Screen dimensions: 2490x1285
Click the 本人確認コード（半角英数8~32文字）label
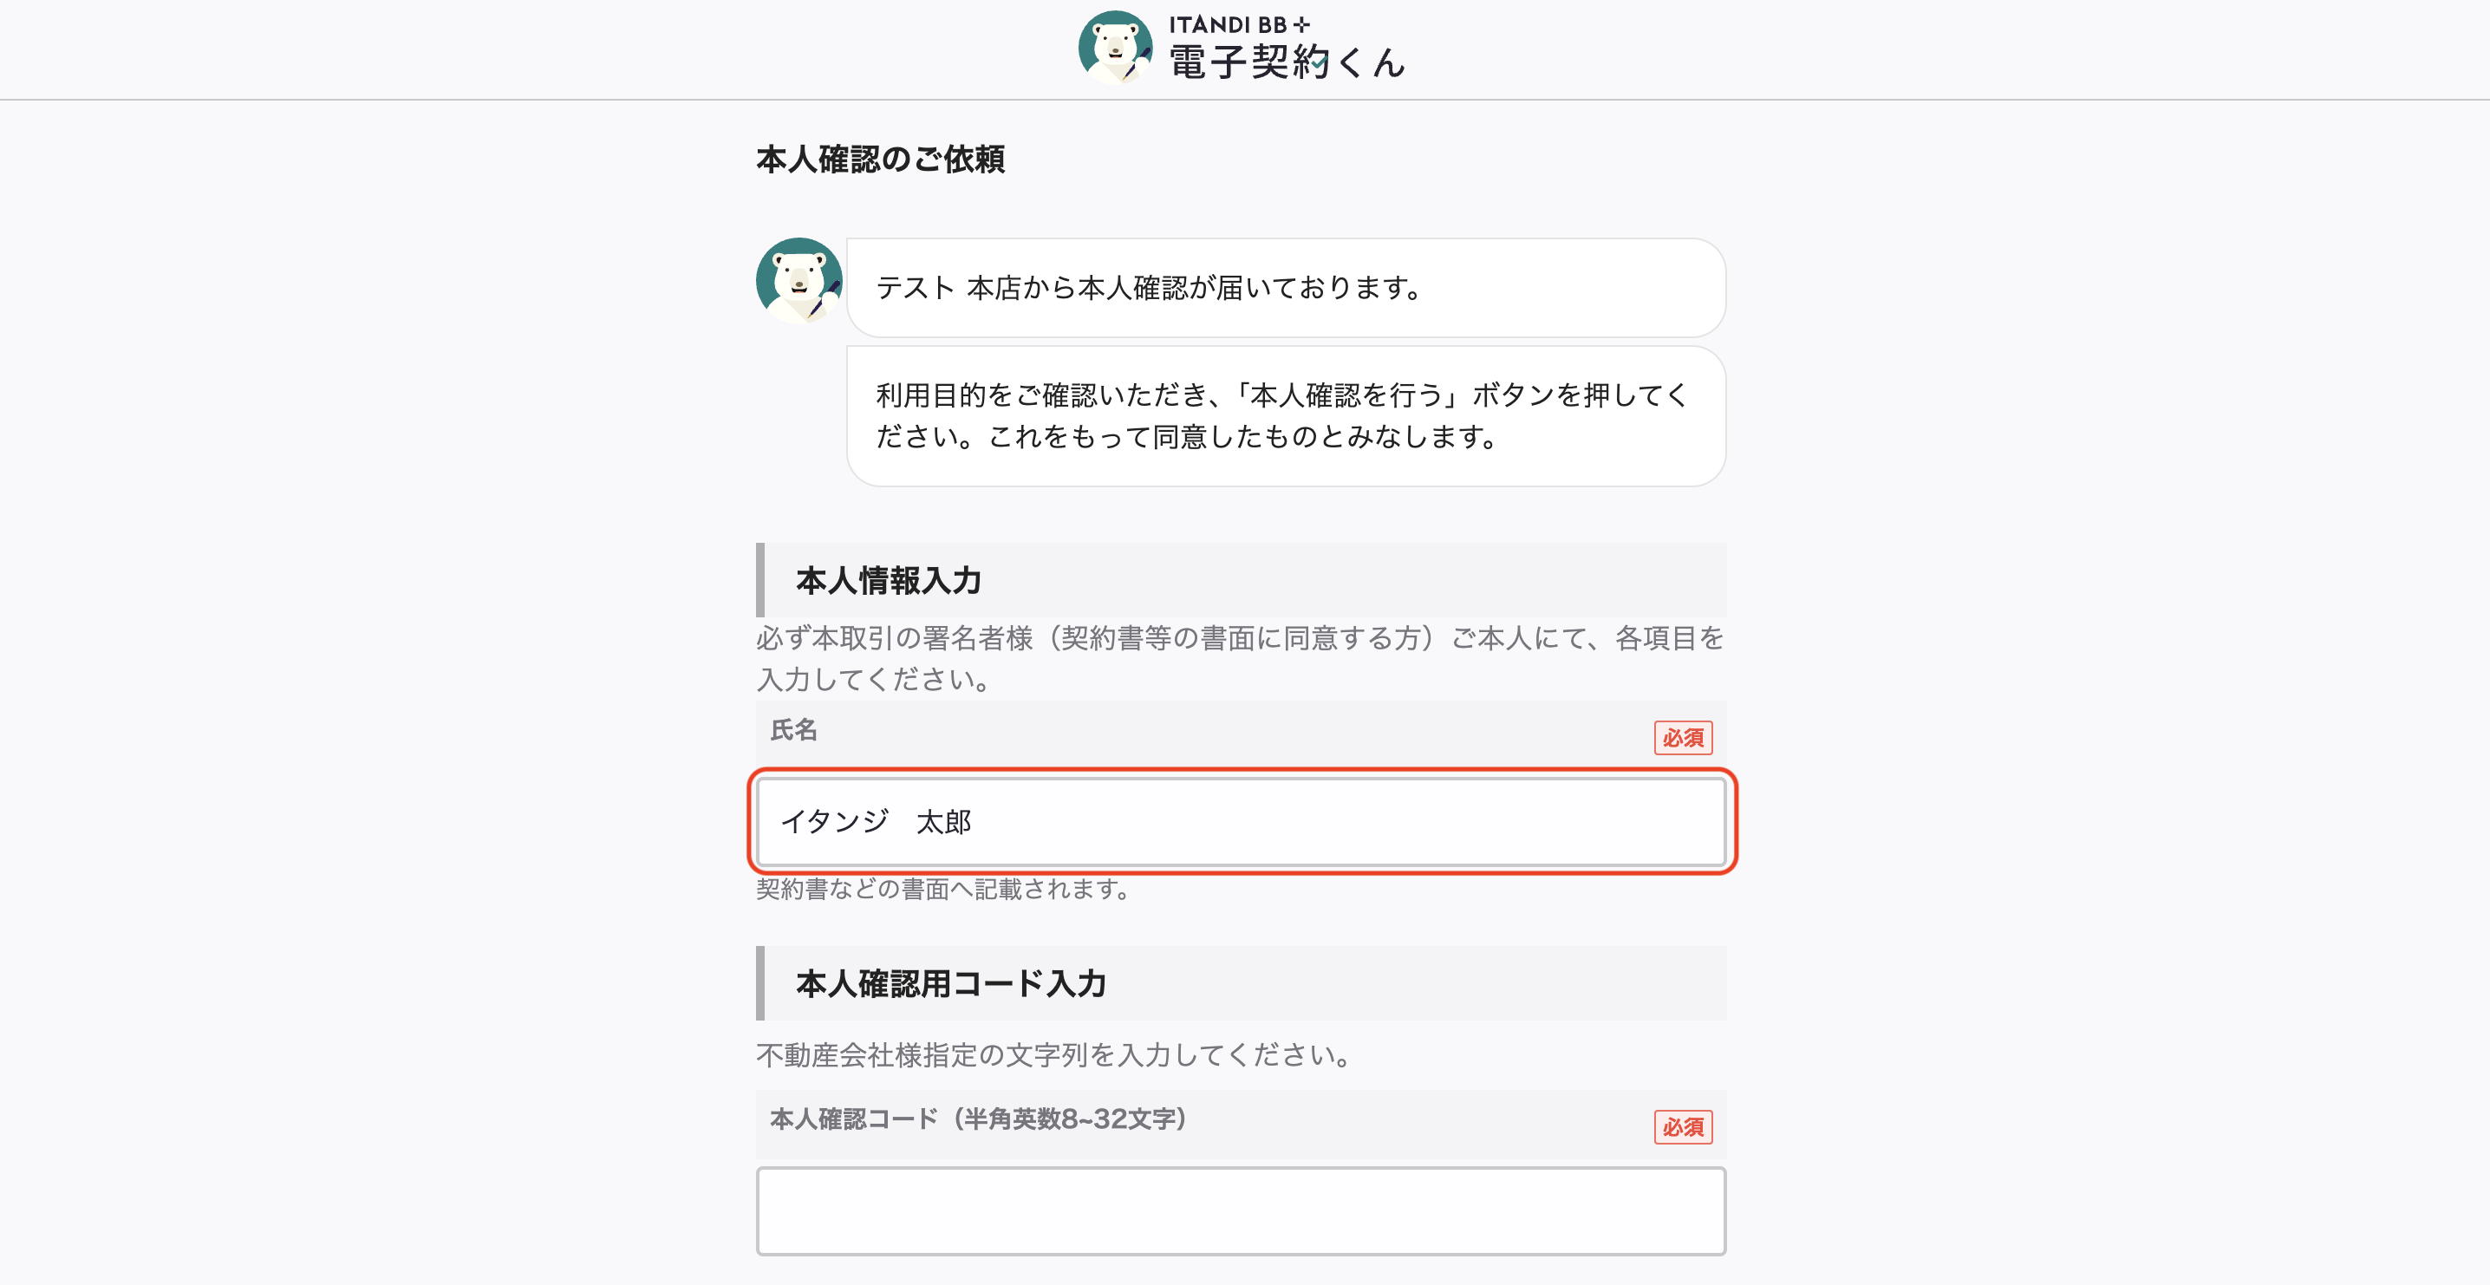pos(978,1119)
